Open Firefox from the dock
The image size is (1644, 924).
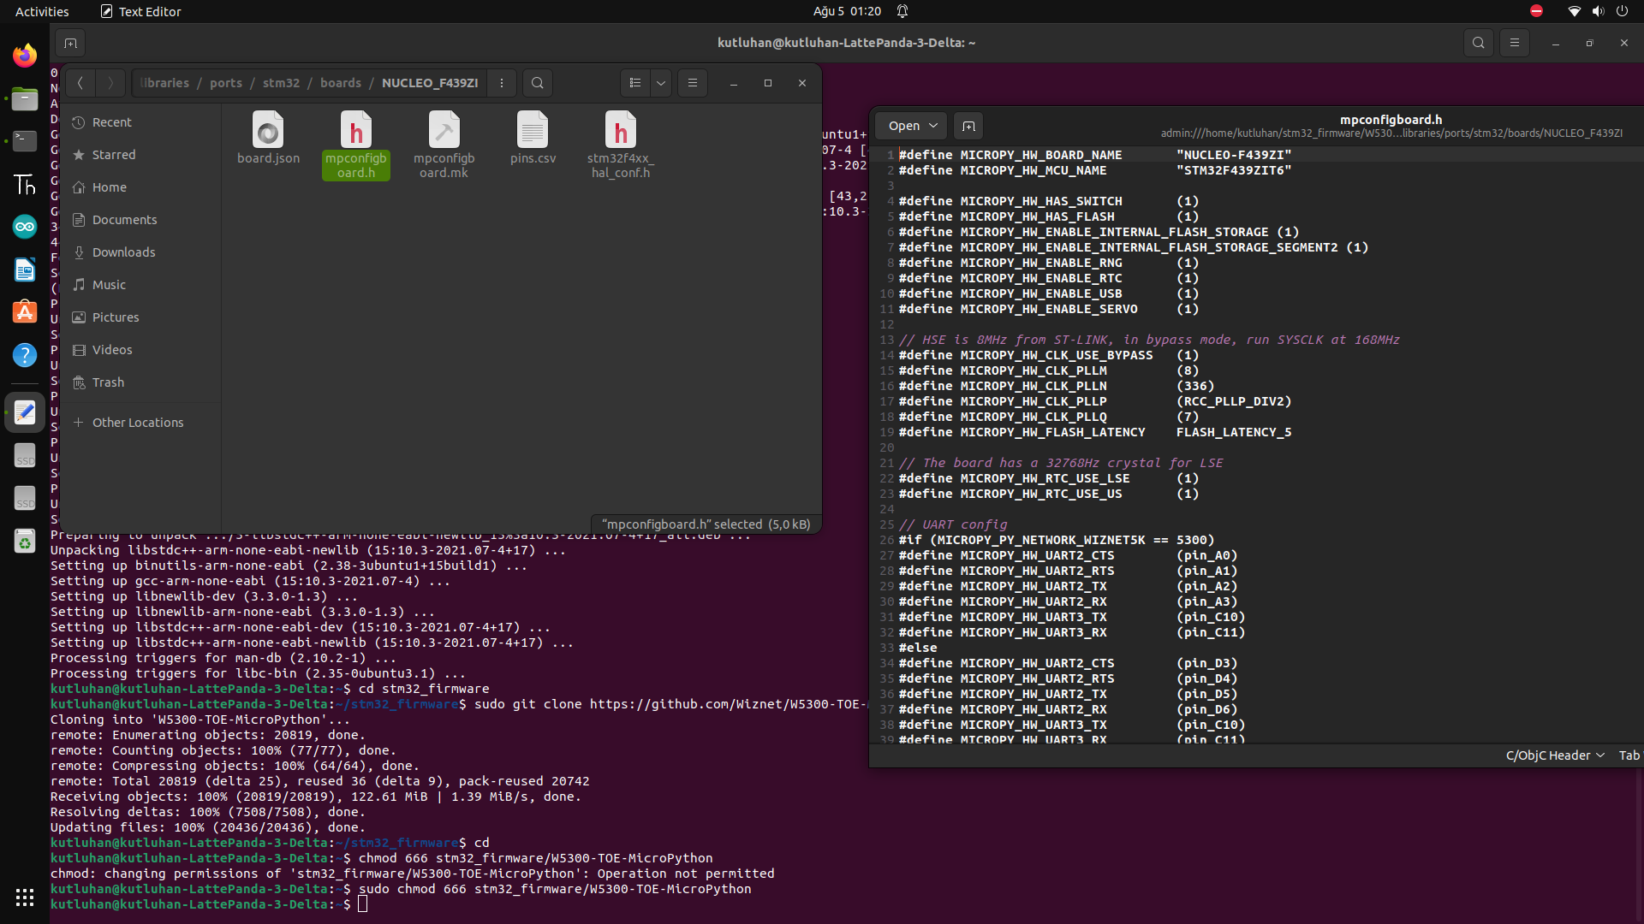click(x=24, y=55)
